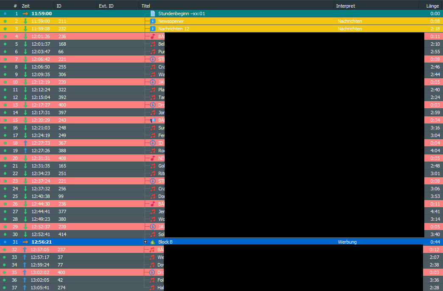Click the blue up arrow in row 13:02:05
This screenshot has height=291, width=443.
25,280
